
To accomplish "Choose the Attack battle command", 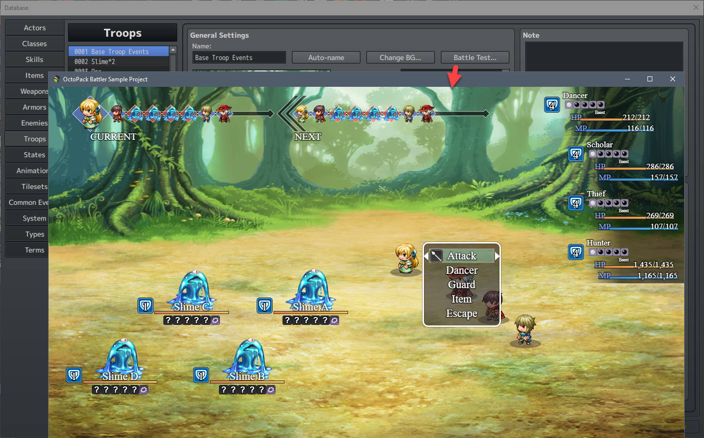I will pos(462,256).
